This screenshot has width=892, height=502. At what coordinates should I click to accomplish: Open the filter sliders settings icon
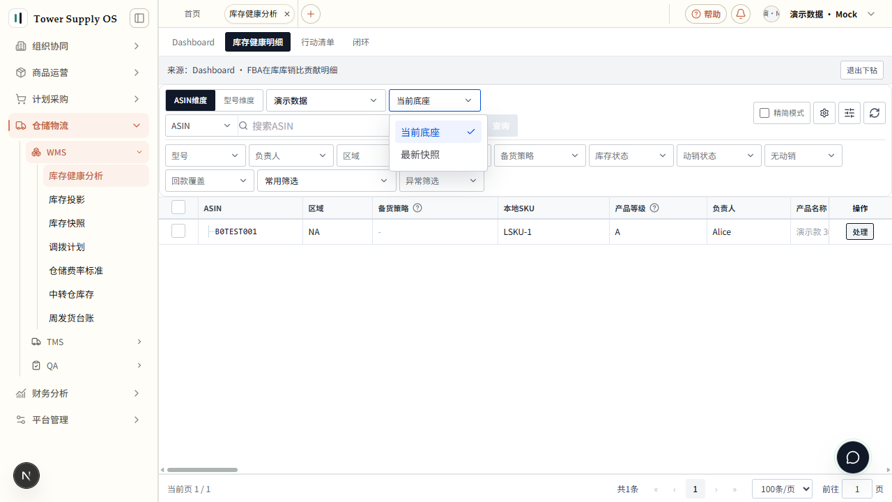coord(849,113)
